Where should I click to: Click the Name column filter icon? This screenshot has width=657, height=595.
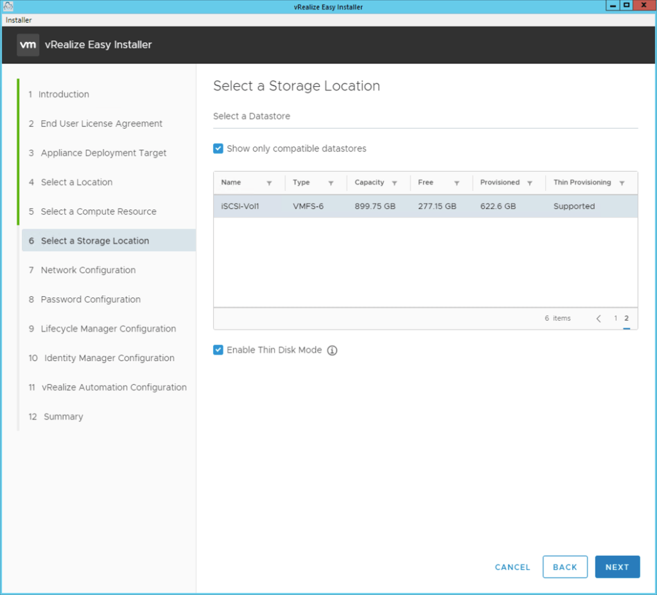click(269, 183)
